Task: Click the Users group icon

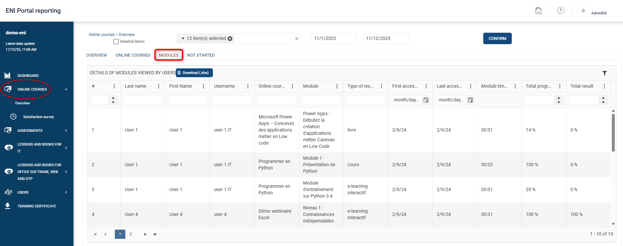Action: coord(8,192)
